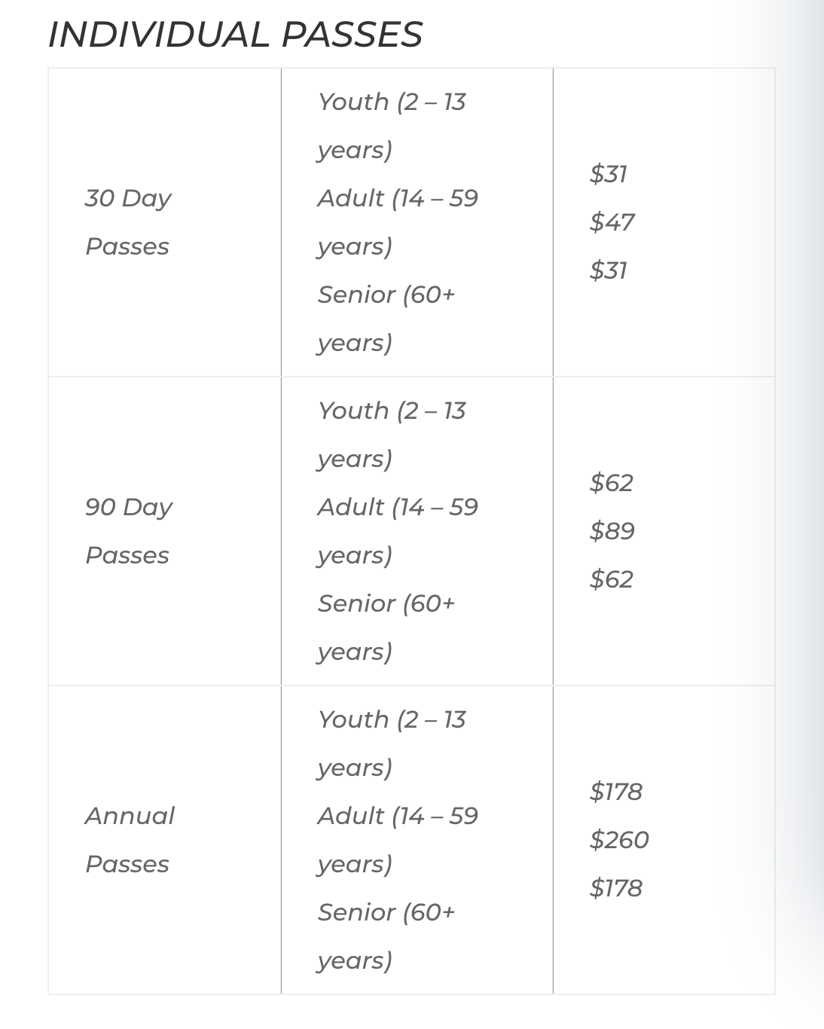
Task: Select the Annual Passes cell
Action: pyautogui.click(x=165, y=840)
